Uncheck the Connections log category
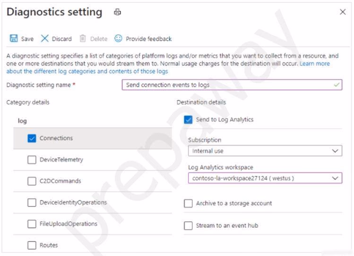 click(32, 138)
